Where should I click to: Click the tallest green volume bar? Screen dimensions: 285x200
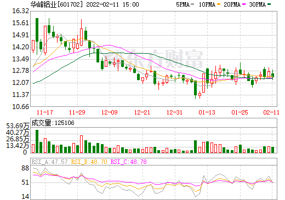(37, 141)
